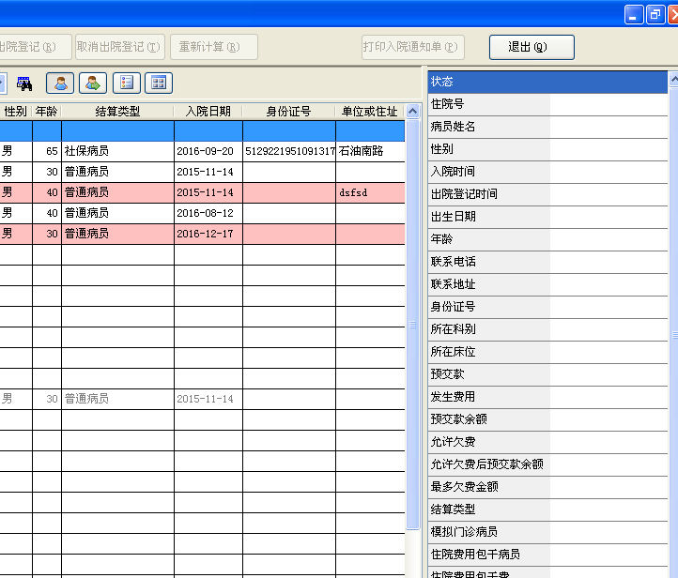Select the 社保病员 patient row
The image size is (678, 578).
(202, 151)
